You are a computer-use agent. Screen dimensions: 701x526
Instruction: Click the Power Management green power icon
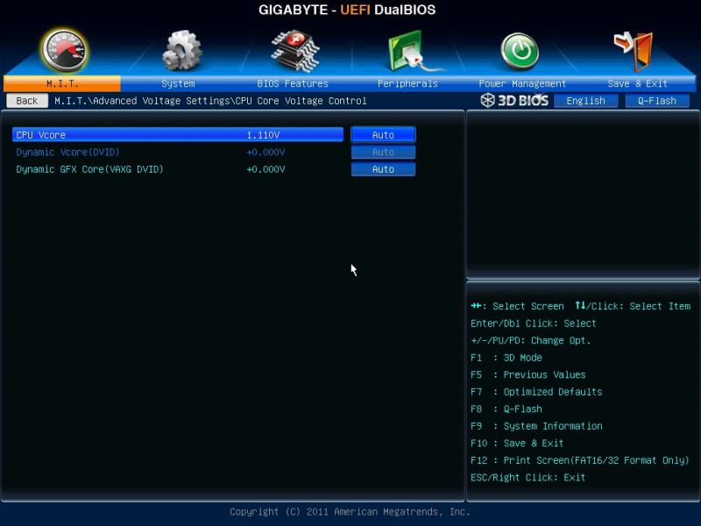point(520,51)
